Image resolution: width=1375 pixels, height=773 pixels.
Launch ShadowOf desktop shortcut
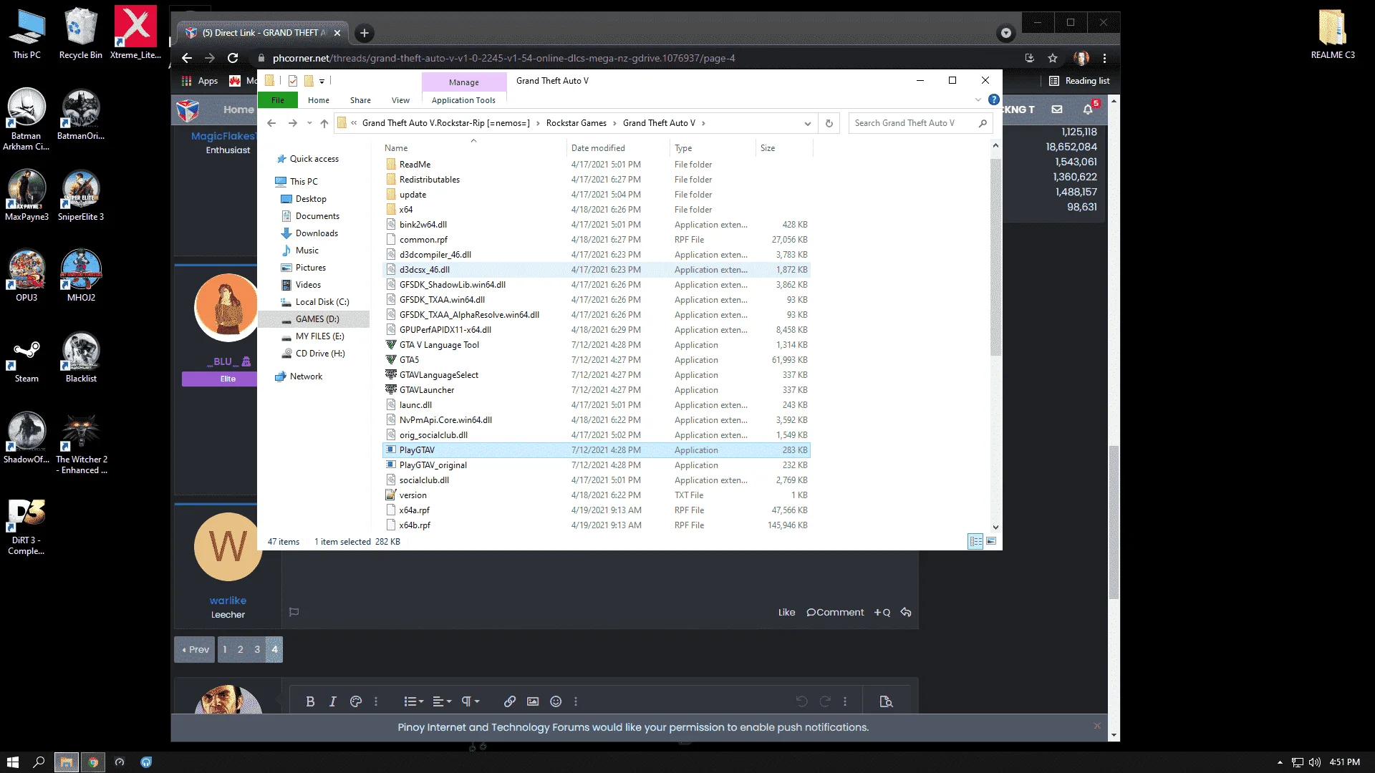(x=26, y=438)
